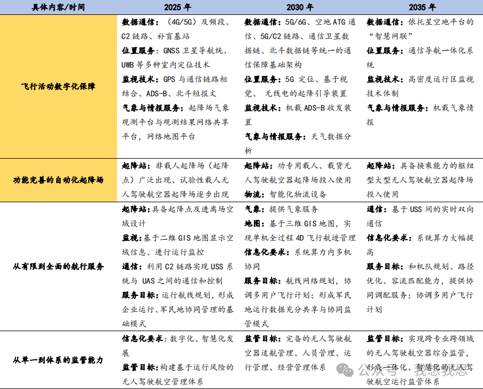Click the line "统与 UAS 之间的通信和控制"
Image resolution: width=483 pixels, height=389 pixels.
coord(172,281)
